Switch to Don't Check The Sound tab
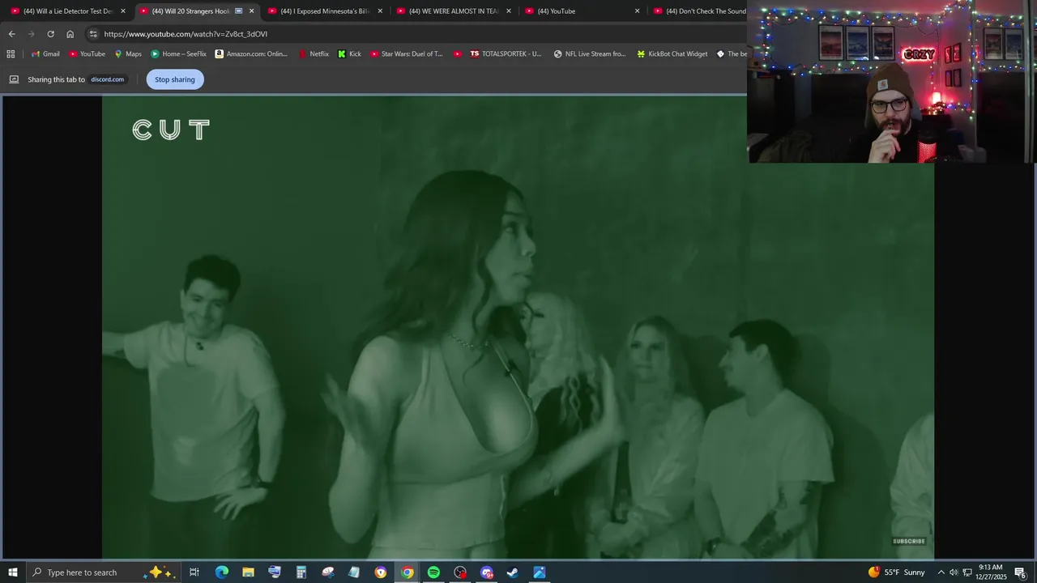Image resolution: width=1037 pixels, height=583 pixels. [699, 11]
